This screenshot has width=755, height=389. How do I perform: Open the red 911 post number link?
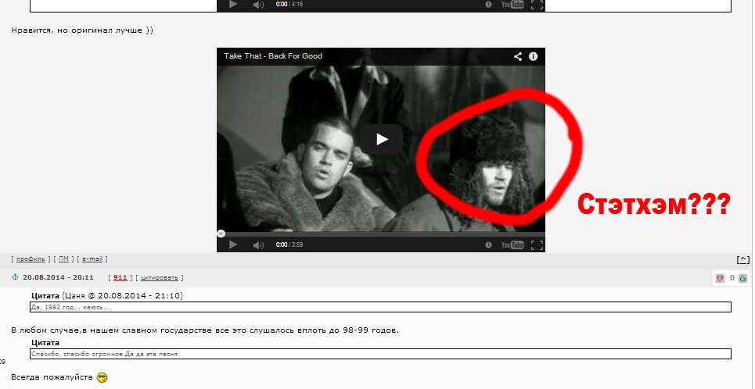pyautogui.click(x=120, y=277)
